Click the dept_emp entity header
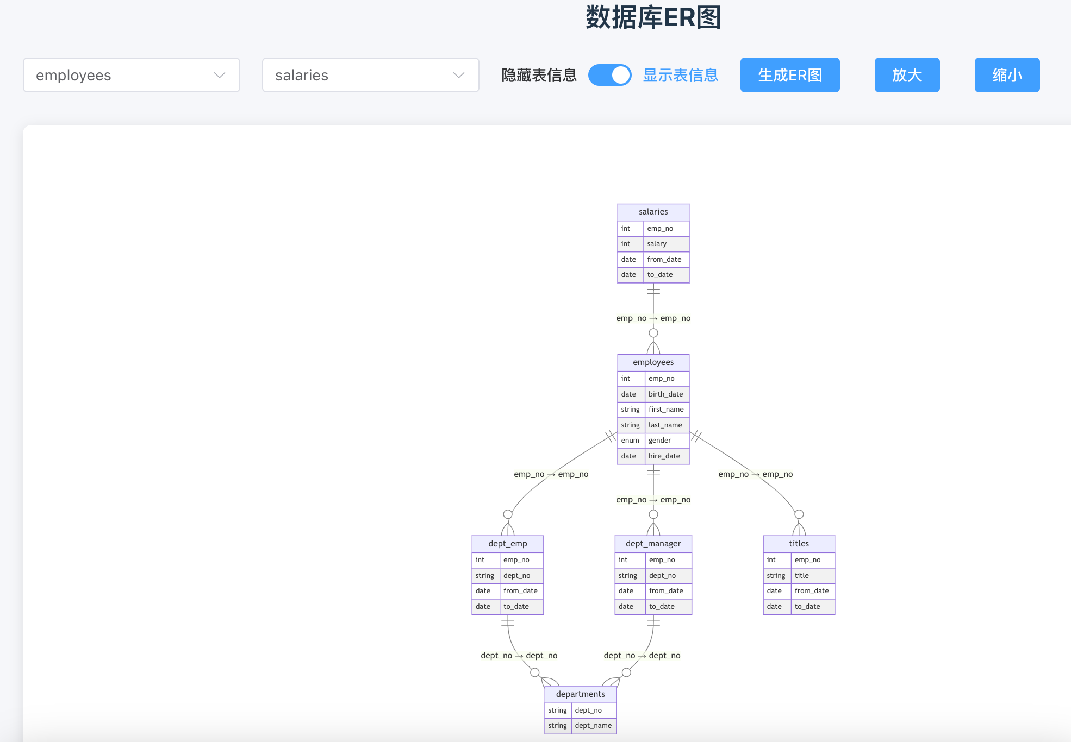Image resolution: width=1071 pixels, height=742 pixels. 507,544
